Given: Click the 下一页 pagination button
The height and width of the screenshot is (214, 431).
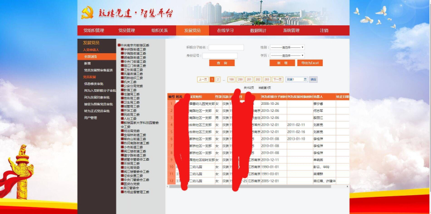Looking at the screenshot, I should point(277,80).
